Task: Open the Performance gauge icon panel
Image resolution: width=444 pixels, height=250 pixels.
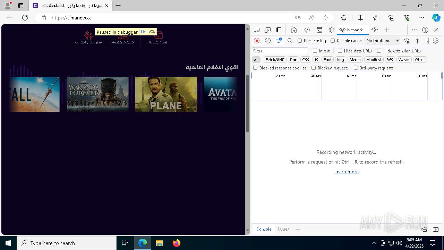Action: (374, 30)
